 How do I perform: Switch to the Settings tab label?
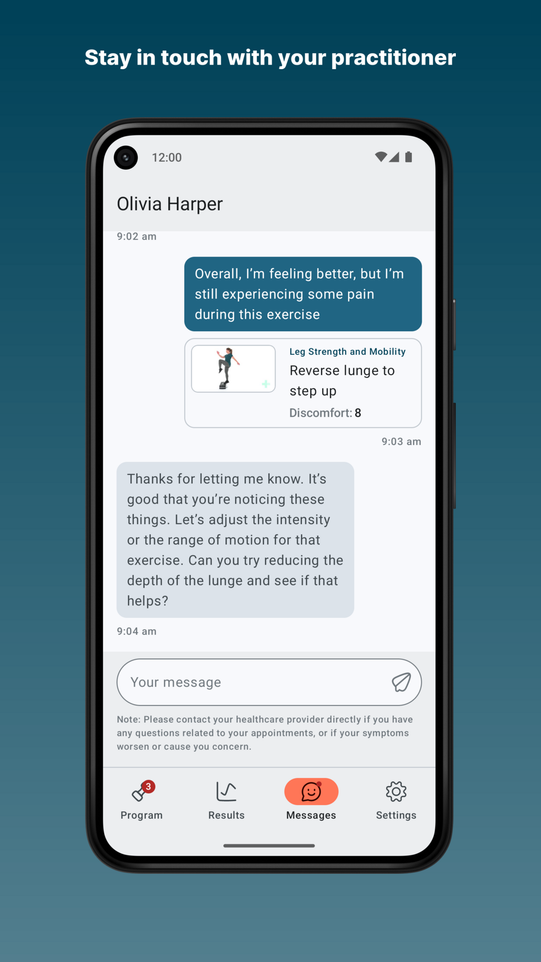(x=396, y=815)
